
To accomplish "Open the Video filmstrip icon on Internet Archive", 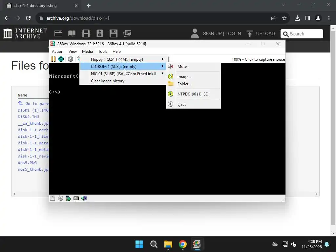I will 86,33.
